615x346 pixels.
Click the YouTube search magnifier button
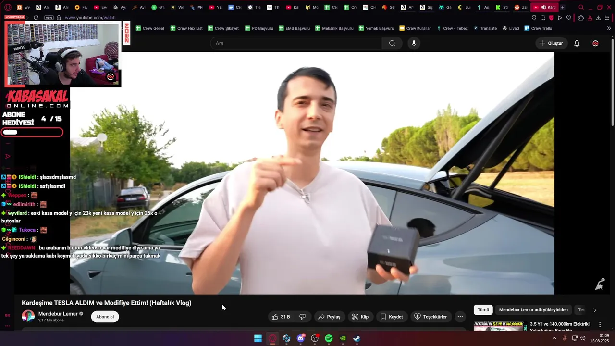click(392, 43)
